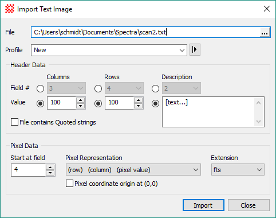Open the Pixel Representation dropdown
Image resolution: width=276 pixels, height=218 pixels.
click(x=133, y=170)
